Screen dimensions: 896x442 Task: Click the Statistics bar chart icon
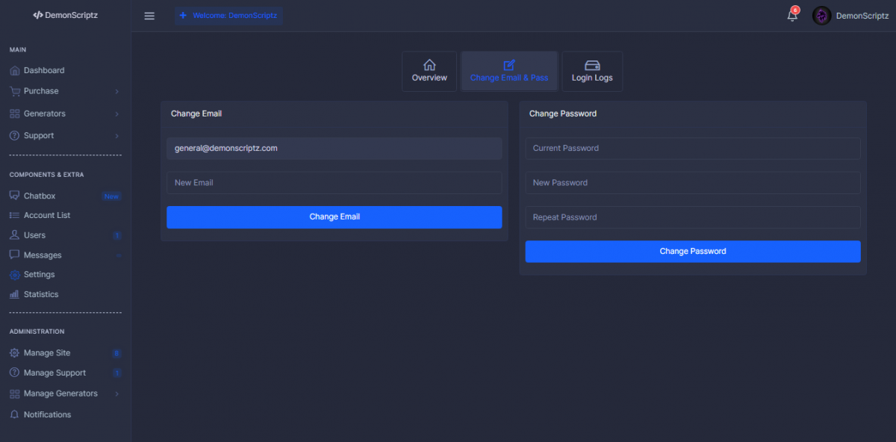click(15, 294)
